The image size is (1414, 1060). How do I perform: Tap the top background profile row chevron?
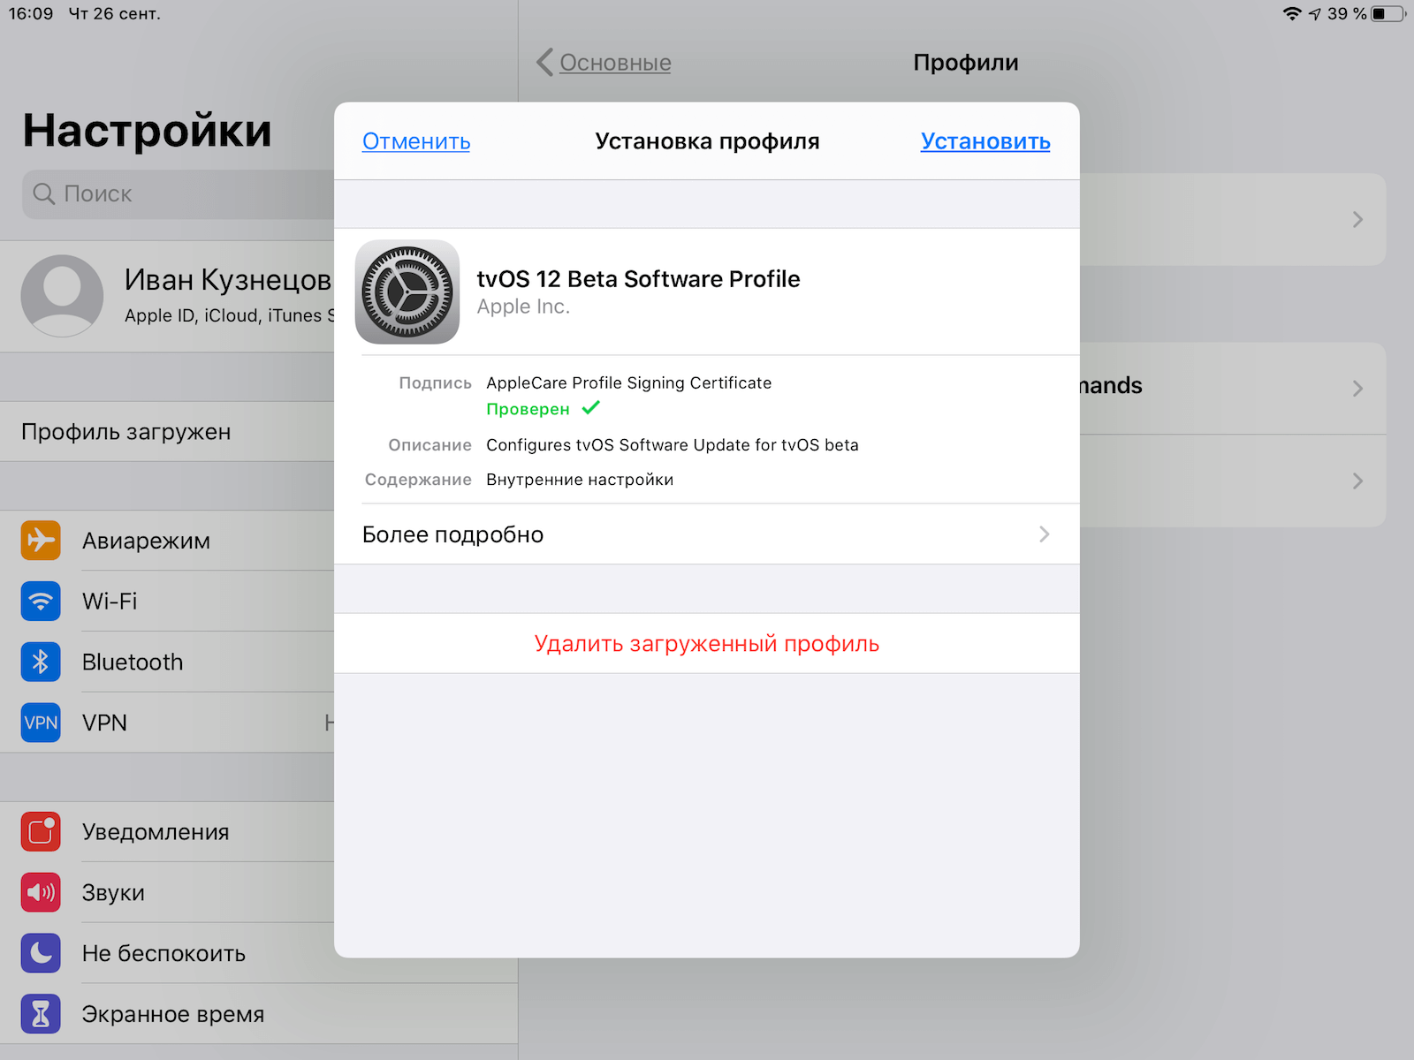click(x=1358, y=219)
